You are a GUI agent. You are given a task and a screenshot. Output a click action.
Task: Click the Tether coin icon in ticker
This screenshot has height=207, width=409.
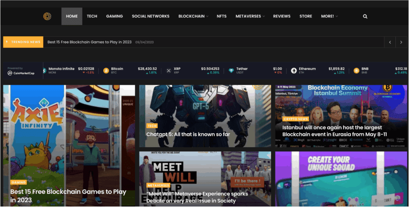(231, 70)
